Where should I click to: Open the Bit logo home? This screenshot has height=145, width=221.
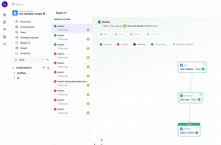pyautogui.click(x=5, y=4)
